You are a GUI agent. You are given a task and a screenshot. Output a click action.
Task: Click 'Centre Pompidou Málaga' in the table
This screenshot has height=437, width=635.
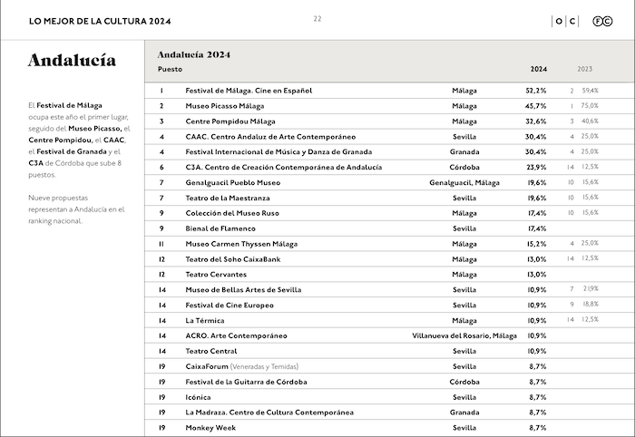[230, 121]
